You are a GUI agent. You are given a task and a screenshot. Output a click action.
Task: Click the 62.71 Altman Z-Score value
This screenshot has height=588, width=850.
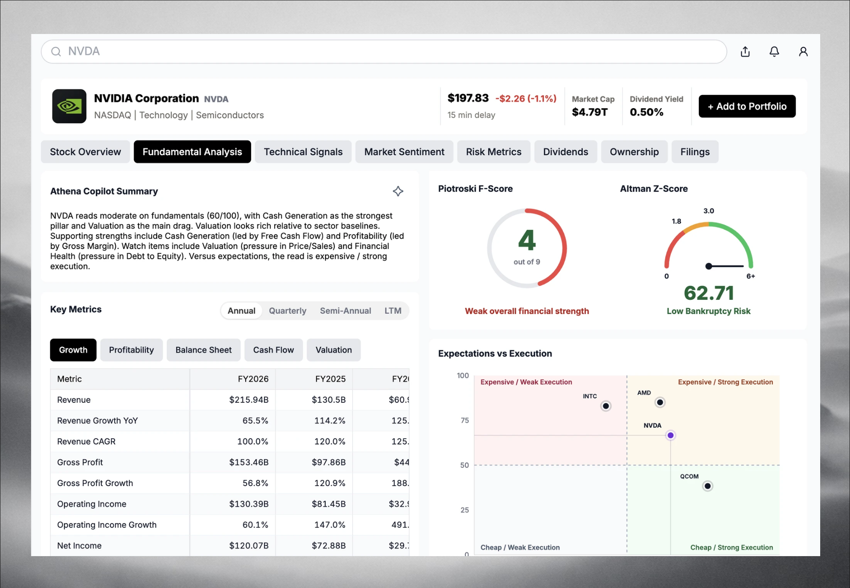coord(709,293)
